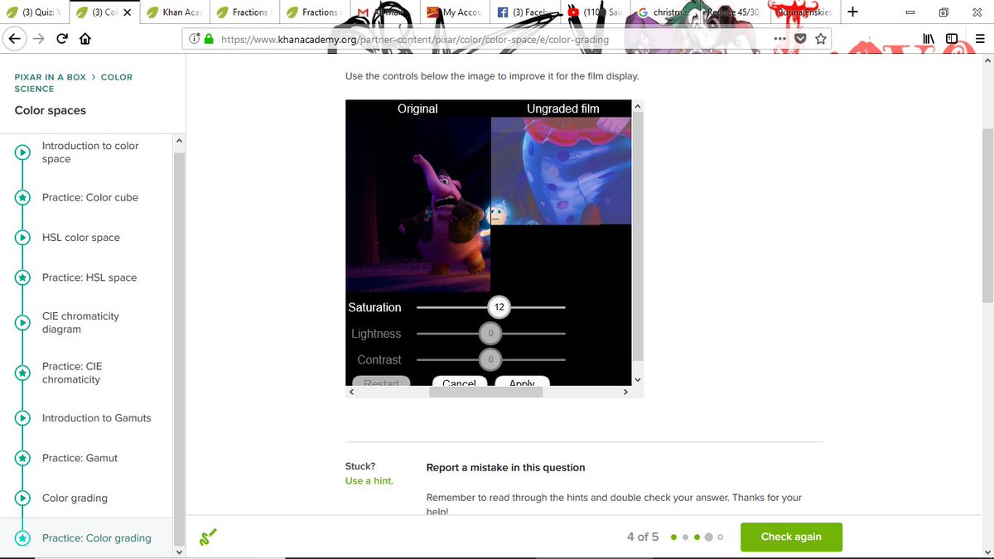Open CIE chromaticity diagram lesson
Viewport: 994px width, 559px height.
(x=80, y=323)
